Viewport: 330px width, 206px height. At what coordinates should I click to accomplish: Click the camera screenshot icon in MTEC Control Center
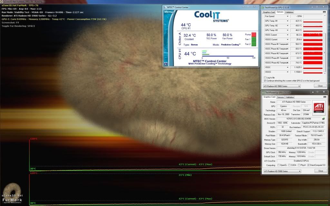coord(166,64)
